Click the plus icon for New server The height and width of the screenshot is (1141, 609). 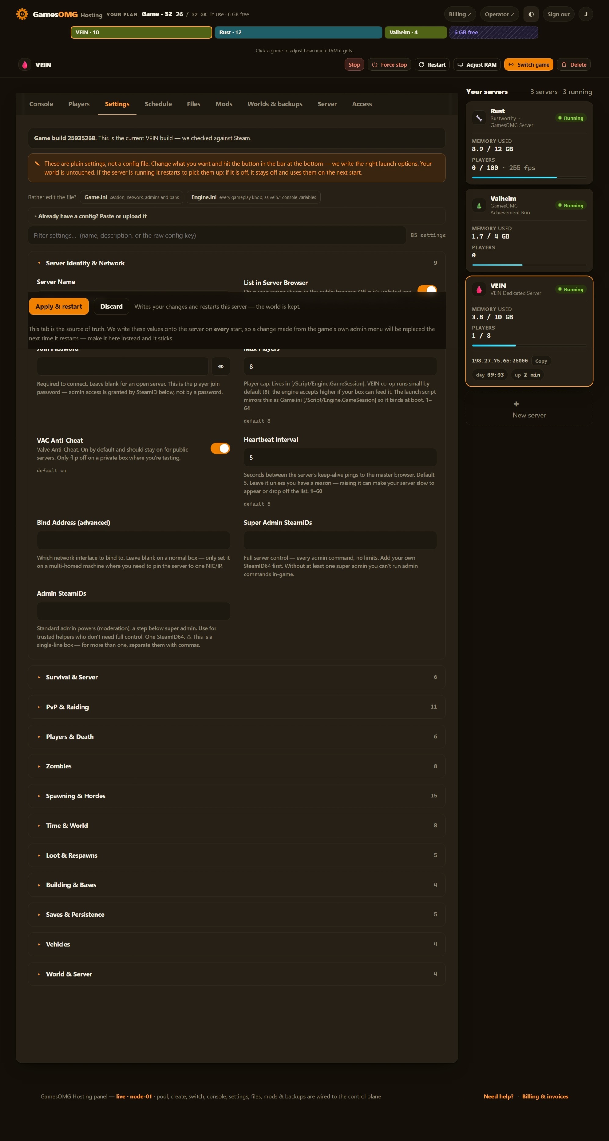coord(516,404)
